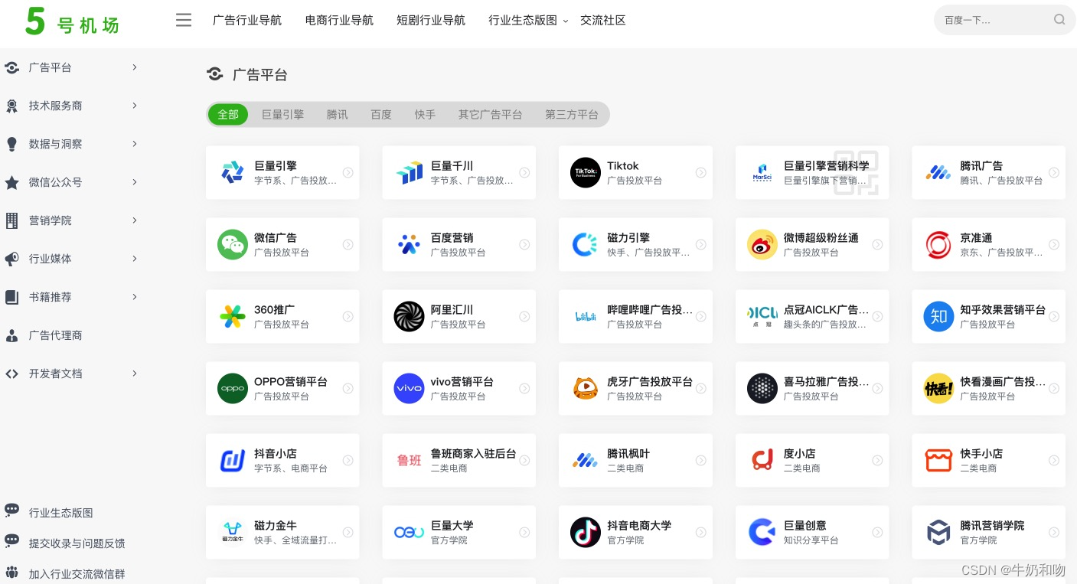The width and height of the screenshot is (1077, 584).
Task: Expand the sidebar 广告平台 chevron
Action: [135, 67]
